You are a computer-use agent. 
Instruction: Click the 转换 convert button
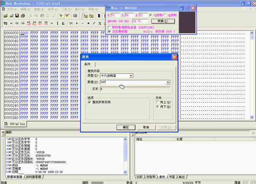click(x=163, y=21)
